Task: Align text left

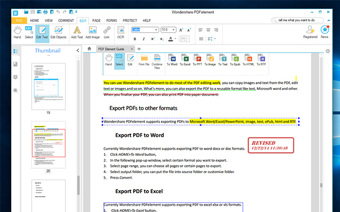Action: click(x=201, y=30)
